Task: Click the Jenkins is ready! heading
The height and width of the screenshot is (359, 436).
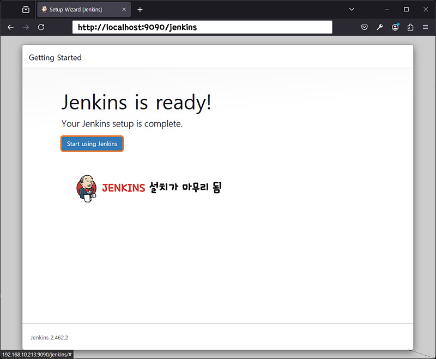Action: point(136,103)
